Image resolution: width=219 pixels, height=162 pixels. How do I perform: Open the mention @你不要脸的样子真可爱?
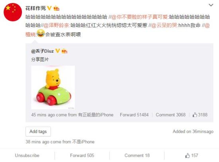tap(139, 17)
